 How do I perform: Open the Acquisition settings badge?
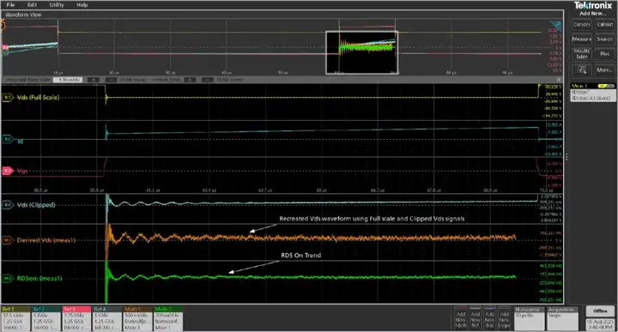[x=562, y=318]
